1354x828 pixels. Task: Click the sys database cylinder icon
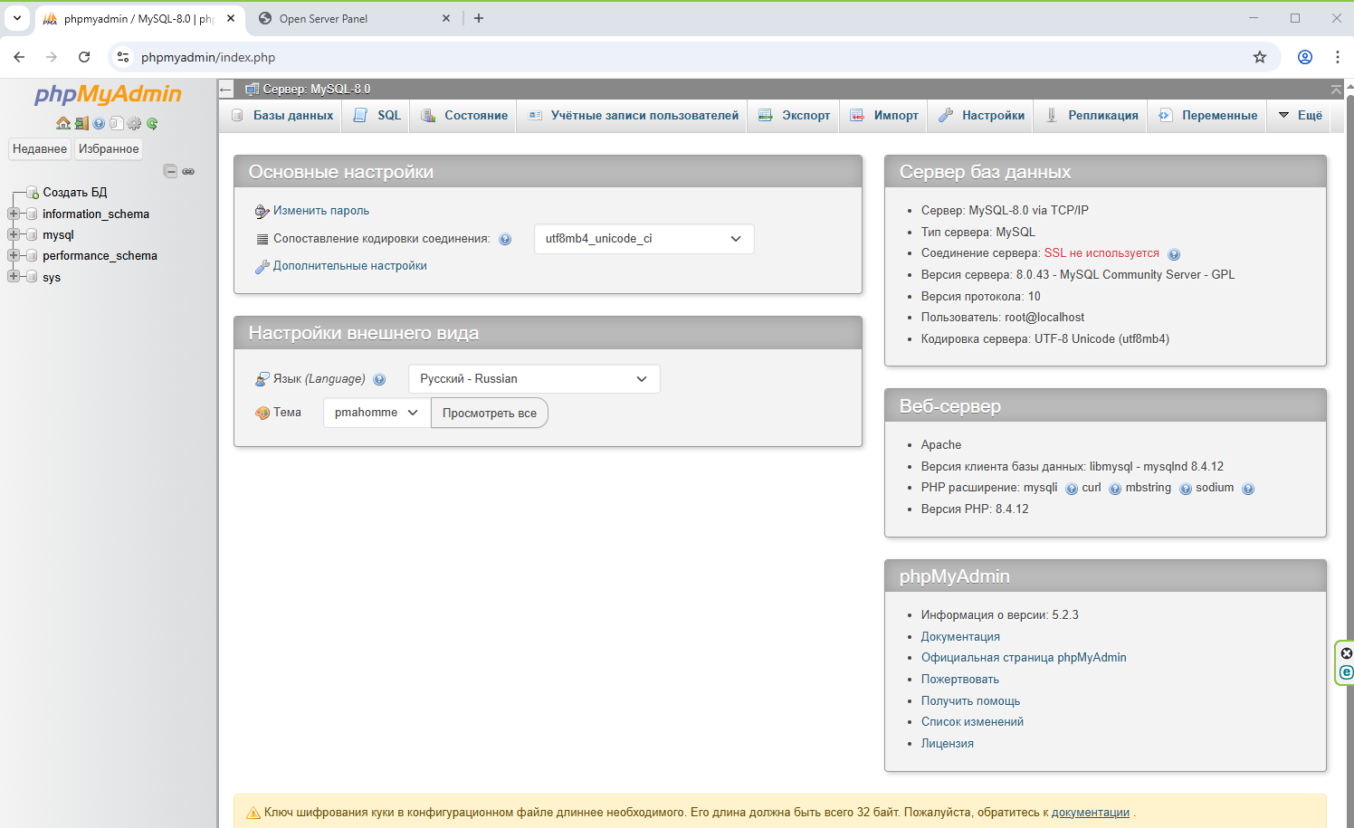33,277
